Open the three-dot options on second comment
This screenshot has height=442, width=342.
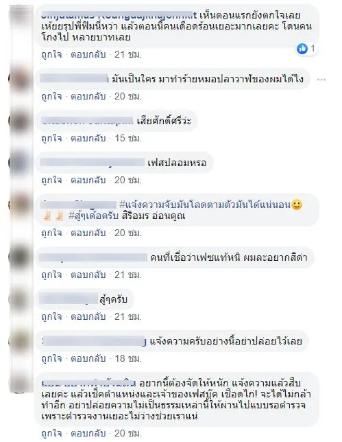[x=321, y=80]
